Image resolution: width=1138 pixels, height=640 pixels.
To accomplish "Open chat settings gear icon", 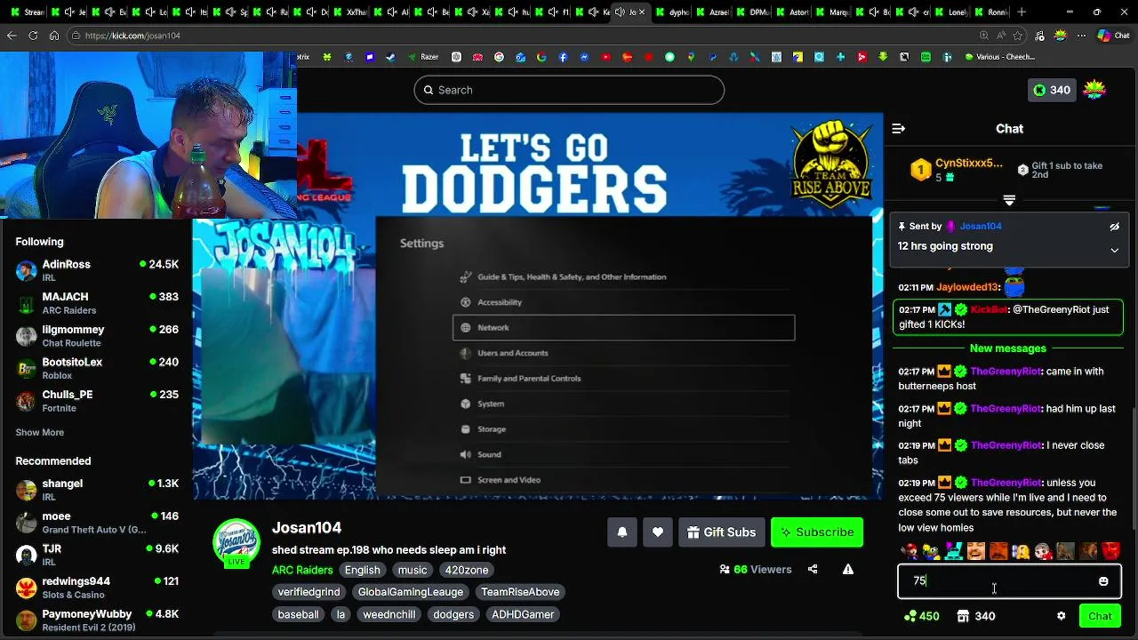I will 1061,616.
